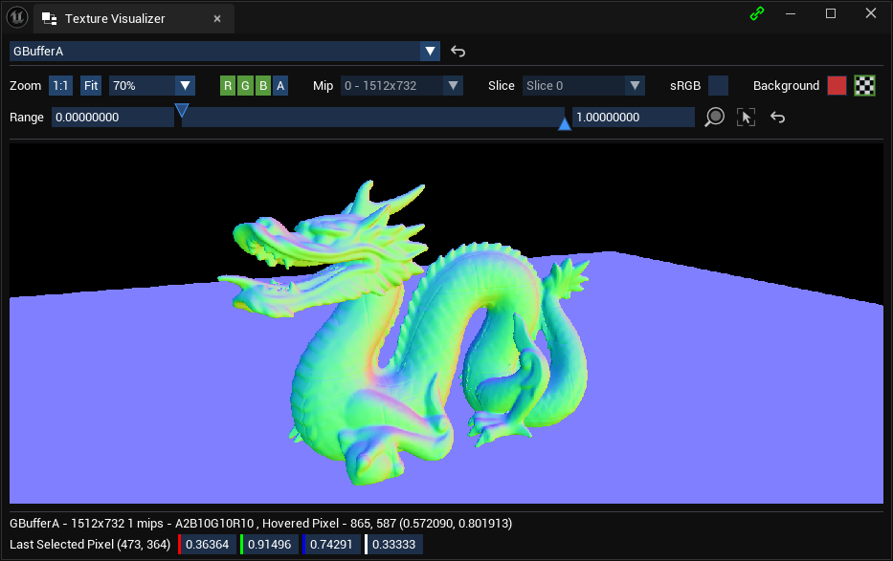893x561 pixels.
Task: Click the green link chain icon
Action: point(757,13)
